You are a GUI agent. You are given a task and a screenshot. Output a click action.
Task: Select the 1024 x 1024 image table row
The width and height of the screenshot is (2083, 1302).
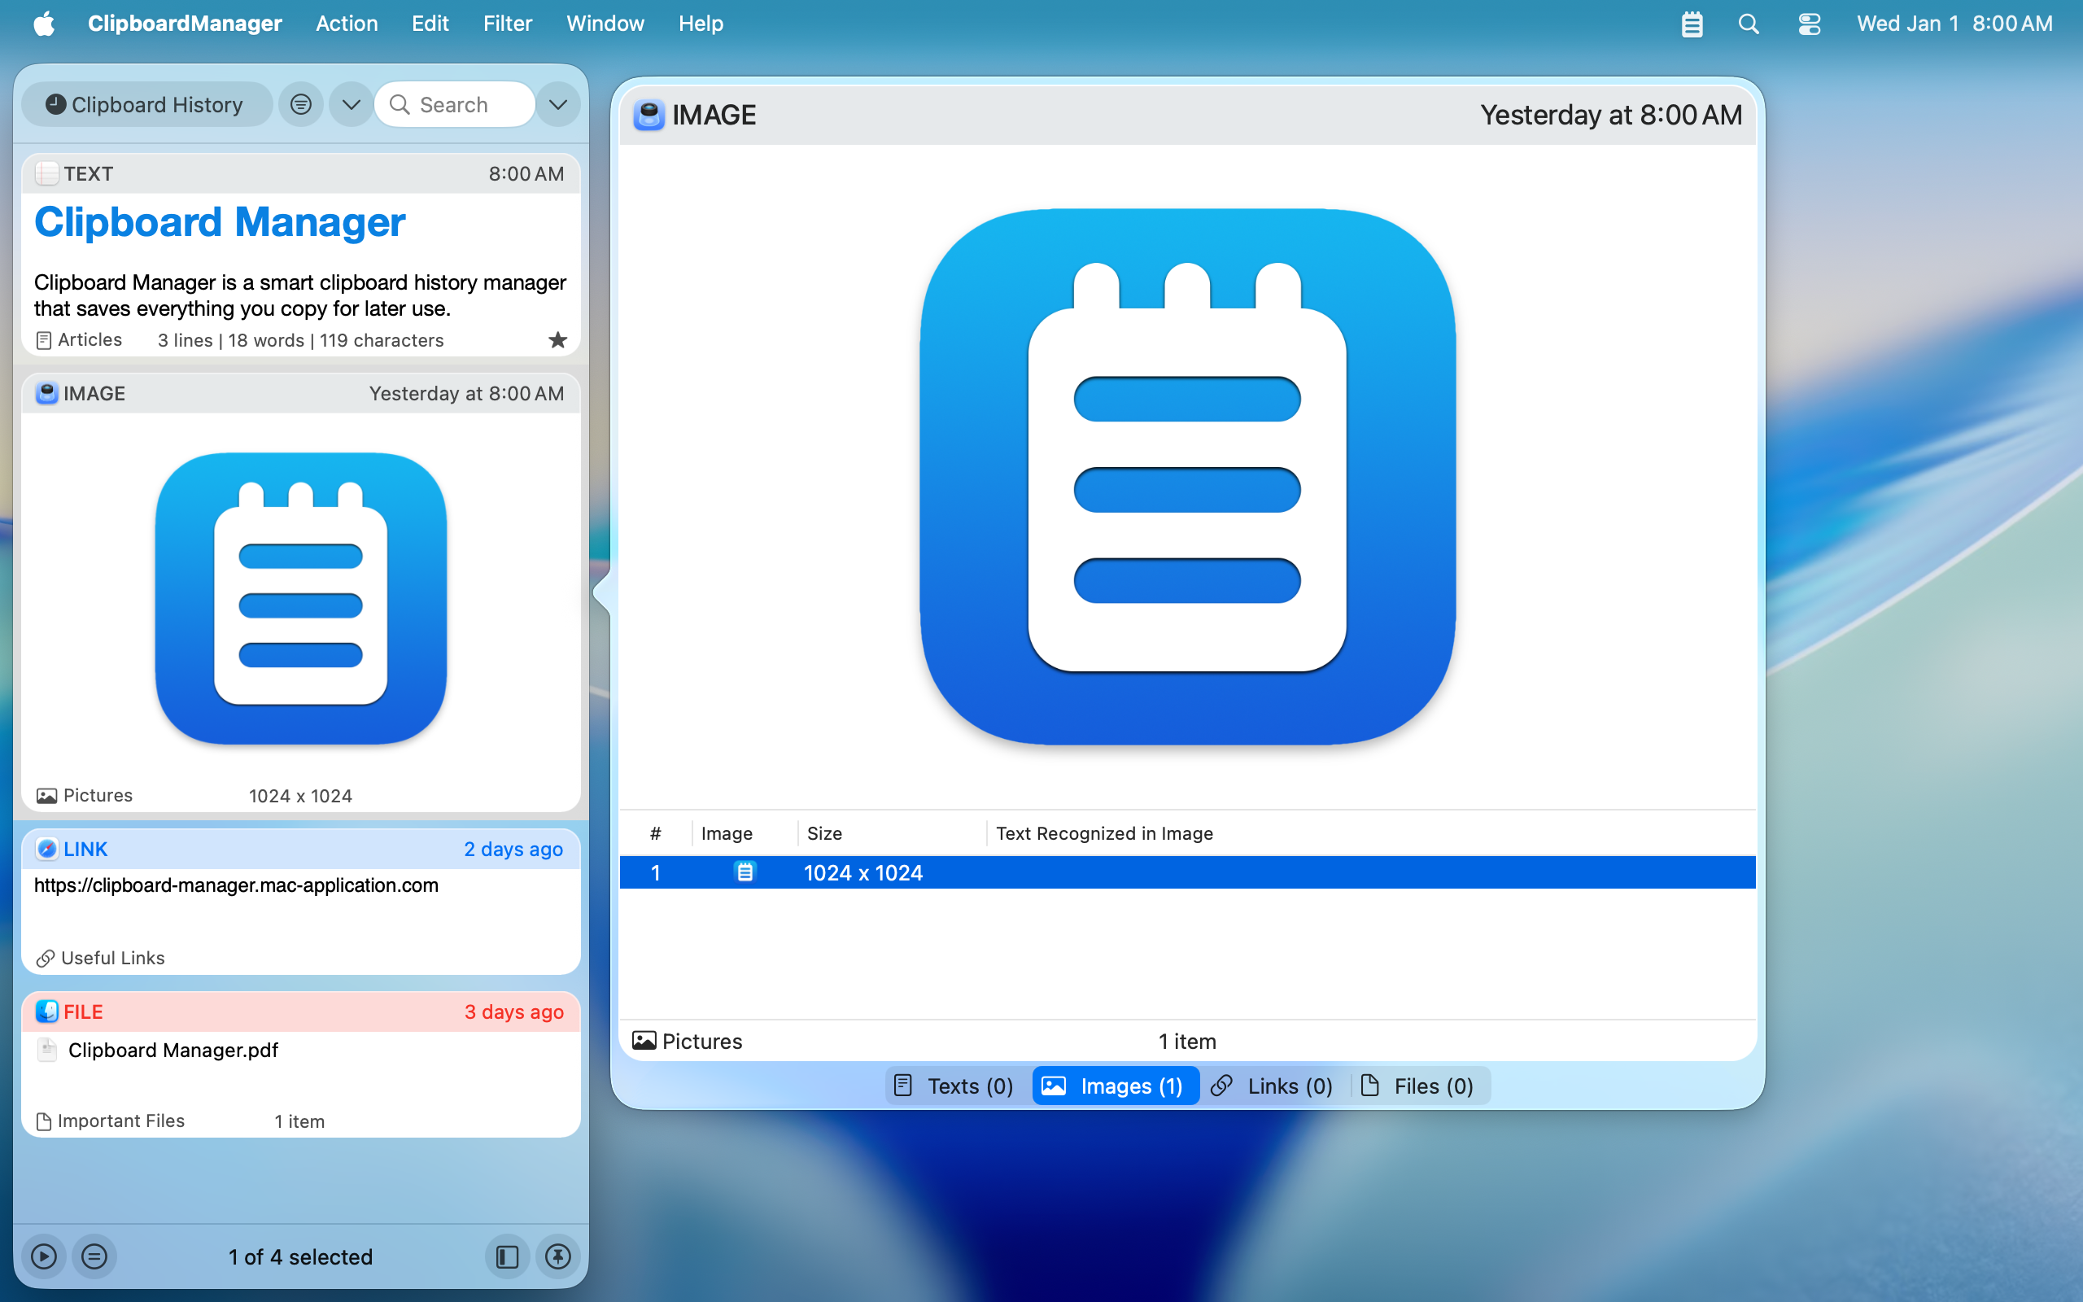coord(1186,872)
